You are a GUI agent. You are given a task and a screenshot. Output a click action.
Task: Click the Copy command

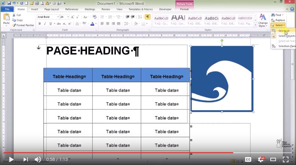pyautogui.click(x=18, y=20)
